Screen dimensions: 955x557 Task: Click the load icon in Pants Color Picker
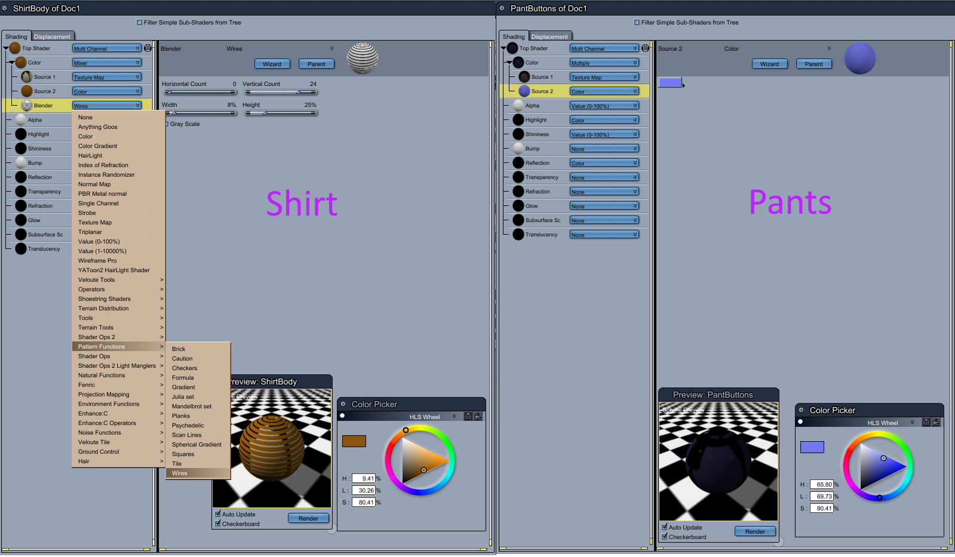pyautogui.click(x=936, y=422)
